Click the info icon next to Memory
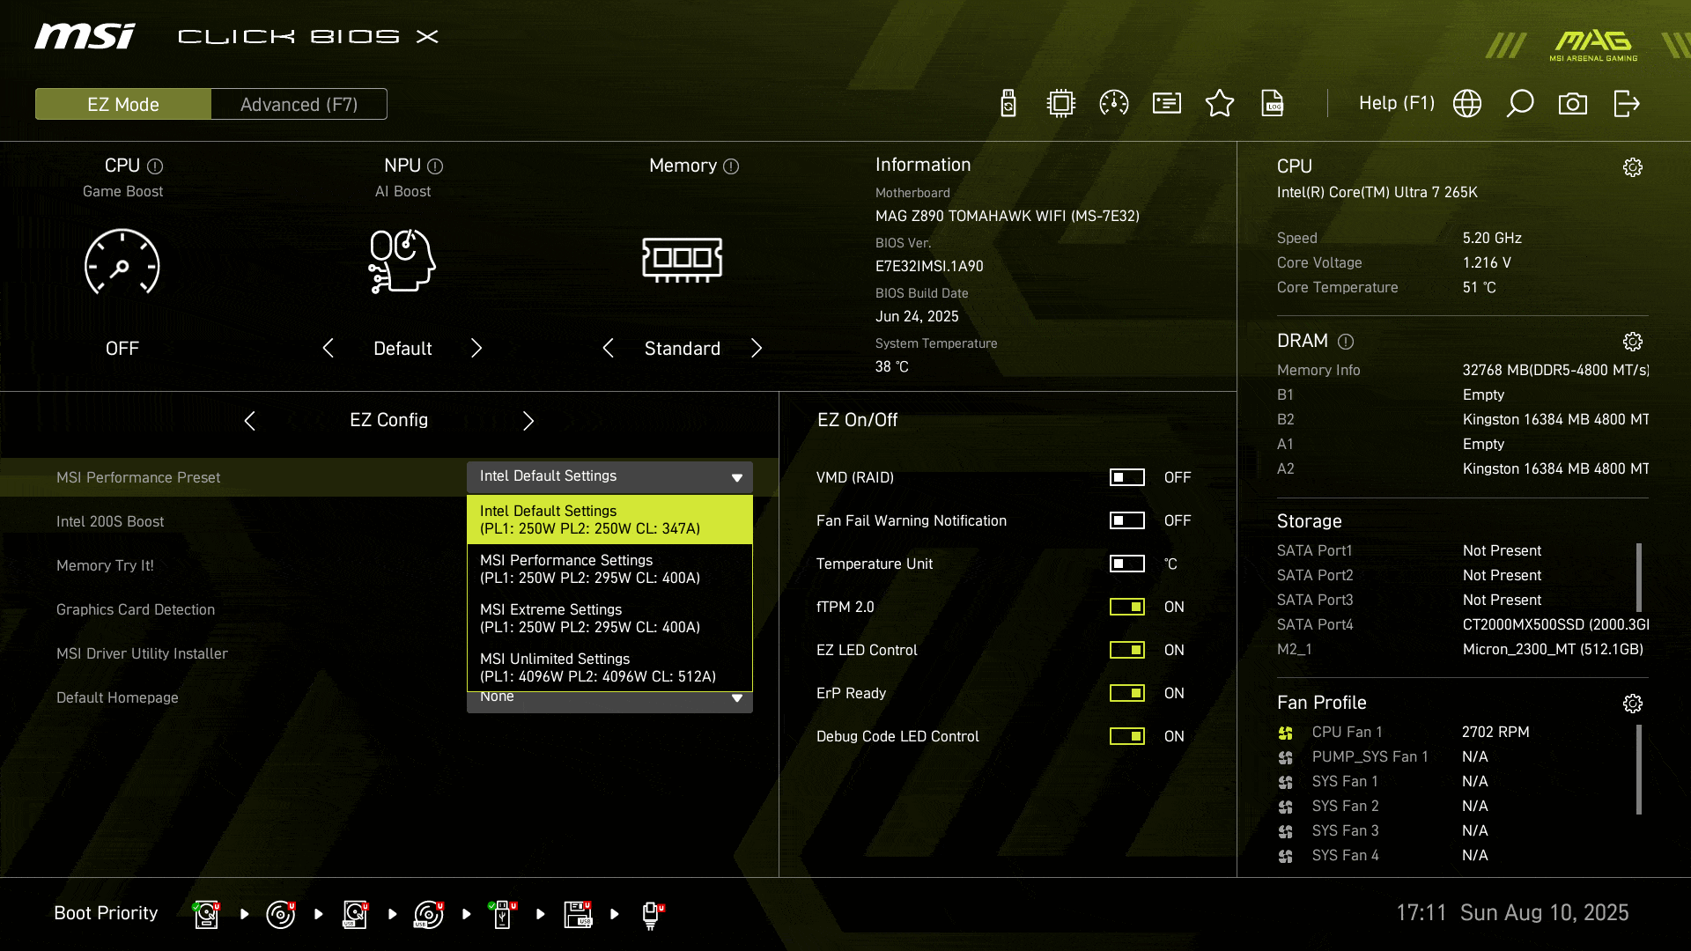The image size is (1691, 951). click(x=731, y=166)
